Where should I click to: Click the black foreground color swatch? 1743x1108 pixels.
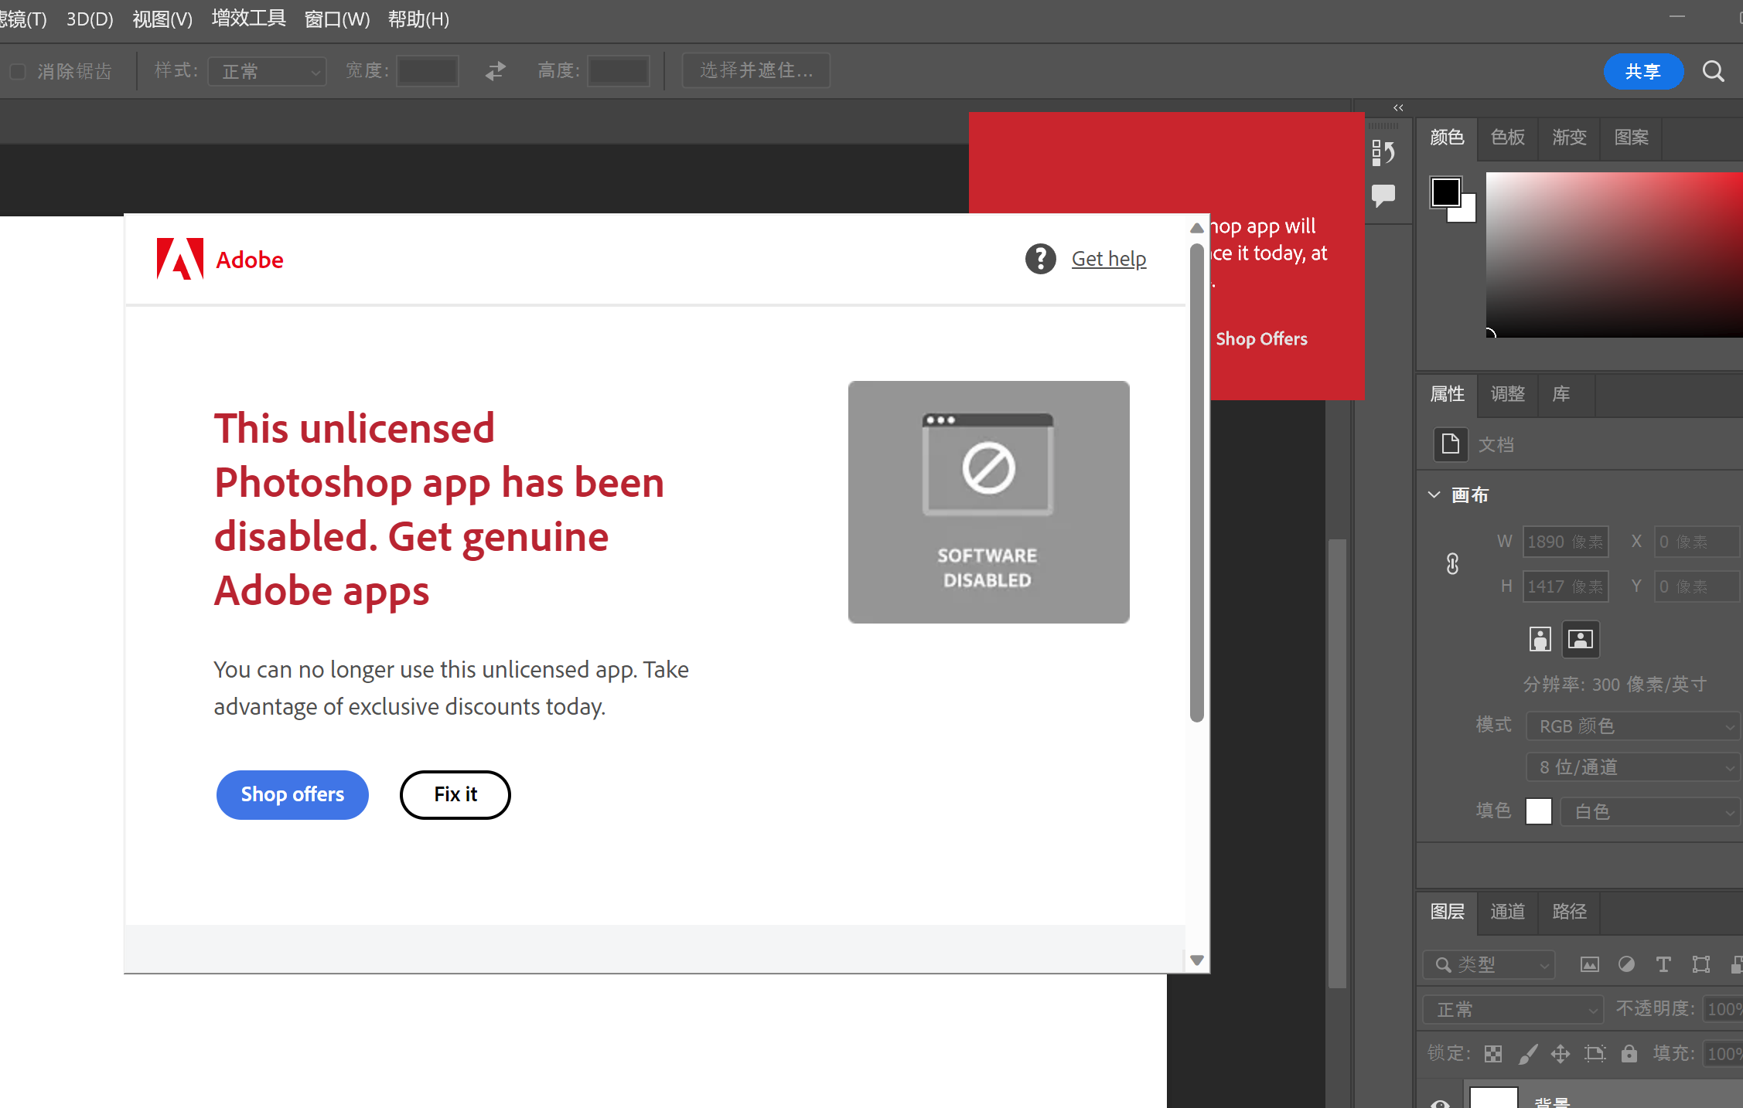tap(1445, 192)
